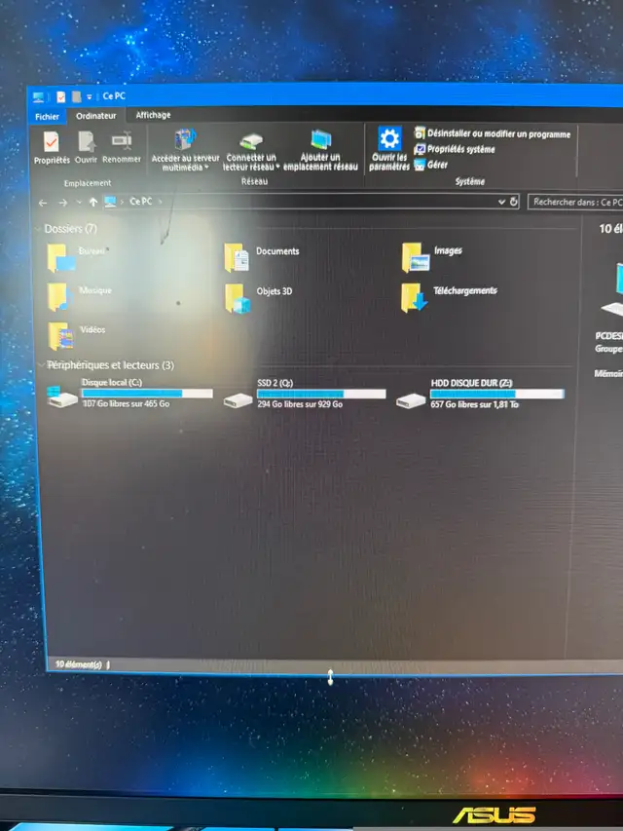The height and width of the screenshot is (831, 623).
Task: Click Connecter un lecteur réseau
Action: point(251,150)
